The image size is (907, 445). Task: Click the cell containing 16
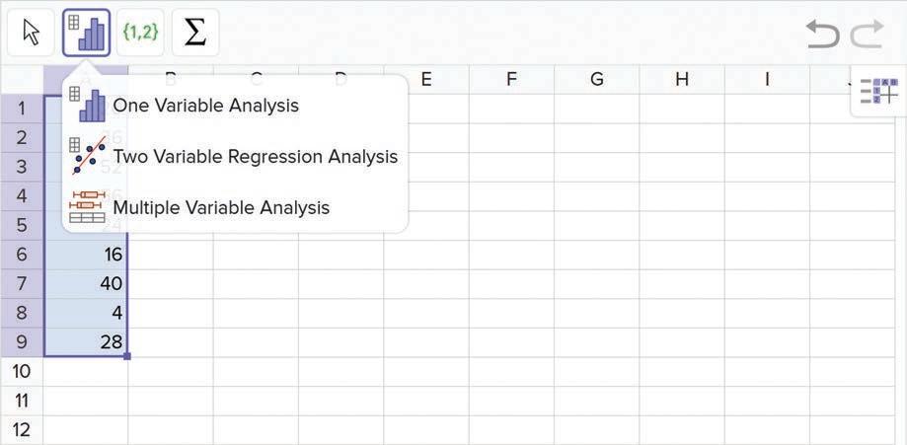pyautogui.click(x=87, y=255)
